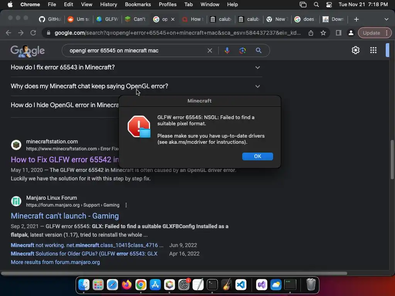
Task: Click the minecraftstation.com site favicon
Action: coord(16,145)
